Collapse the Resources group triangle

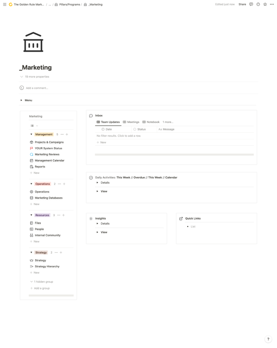(x=31, y=215)
